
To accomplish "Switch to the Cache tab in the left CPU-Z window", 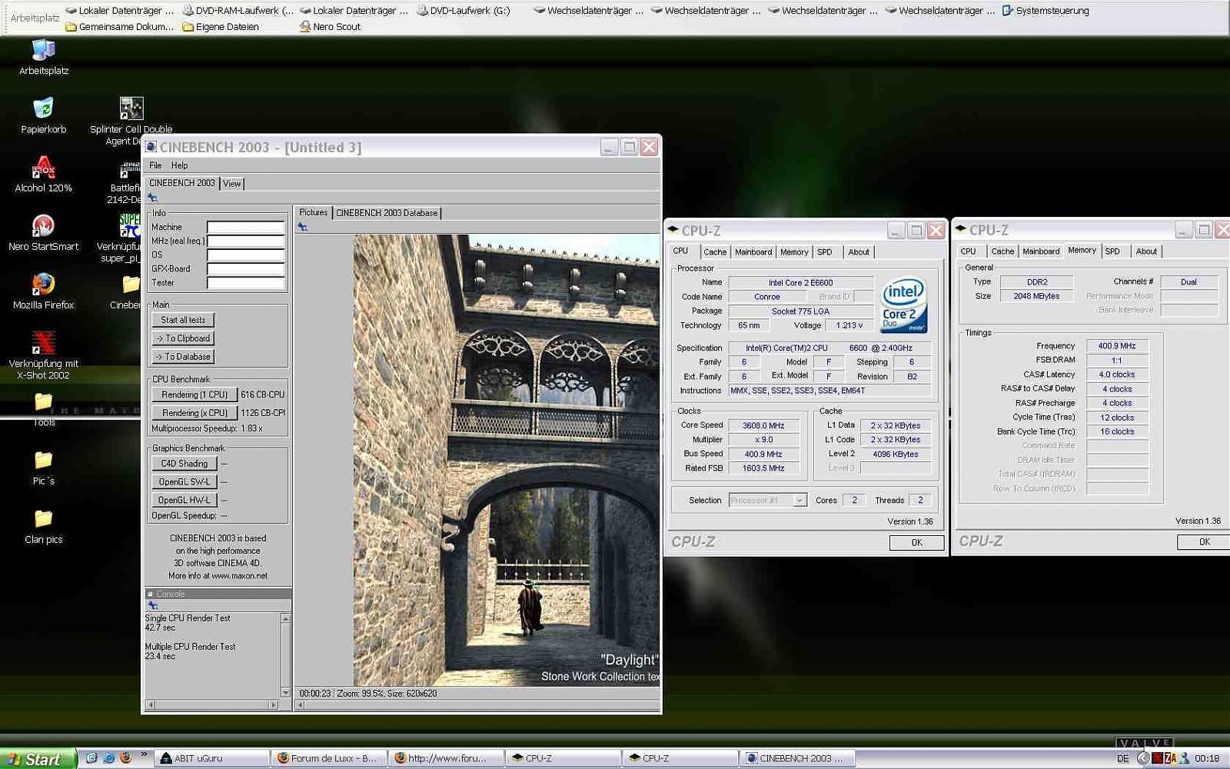I will pos(715,252).
